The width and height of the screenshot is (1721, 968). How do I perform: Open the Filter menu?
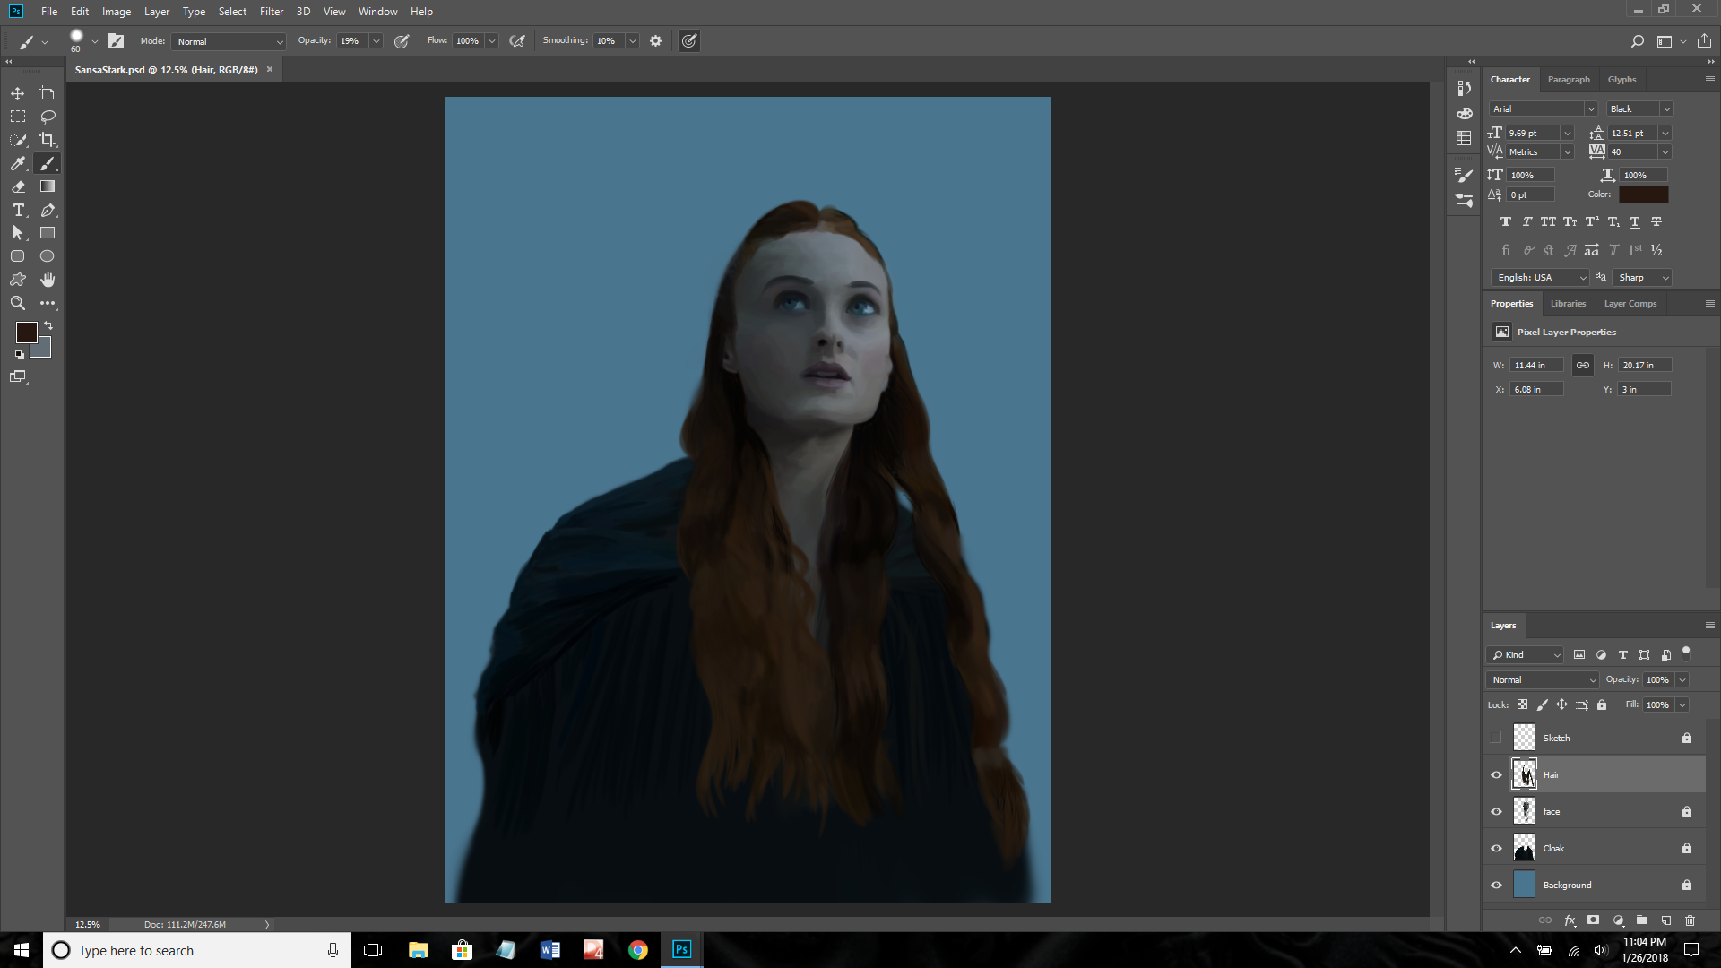click(272, 12)
